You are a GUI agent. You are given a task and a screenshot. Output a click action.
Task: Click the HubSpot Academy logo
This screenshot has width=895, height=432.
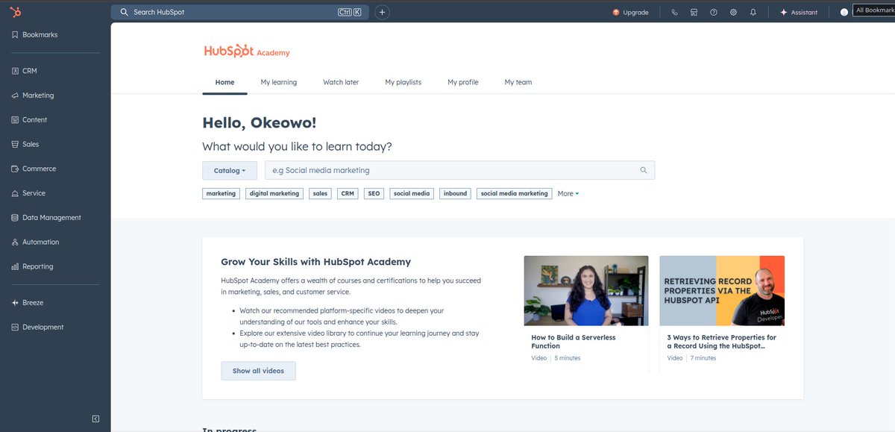[247, 51]
